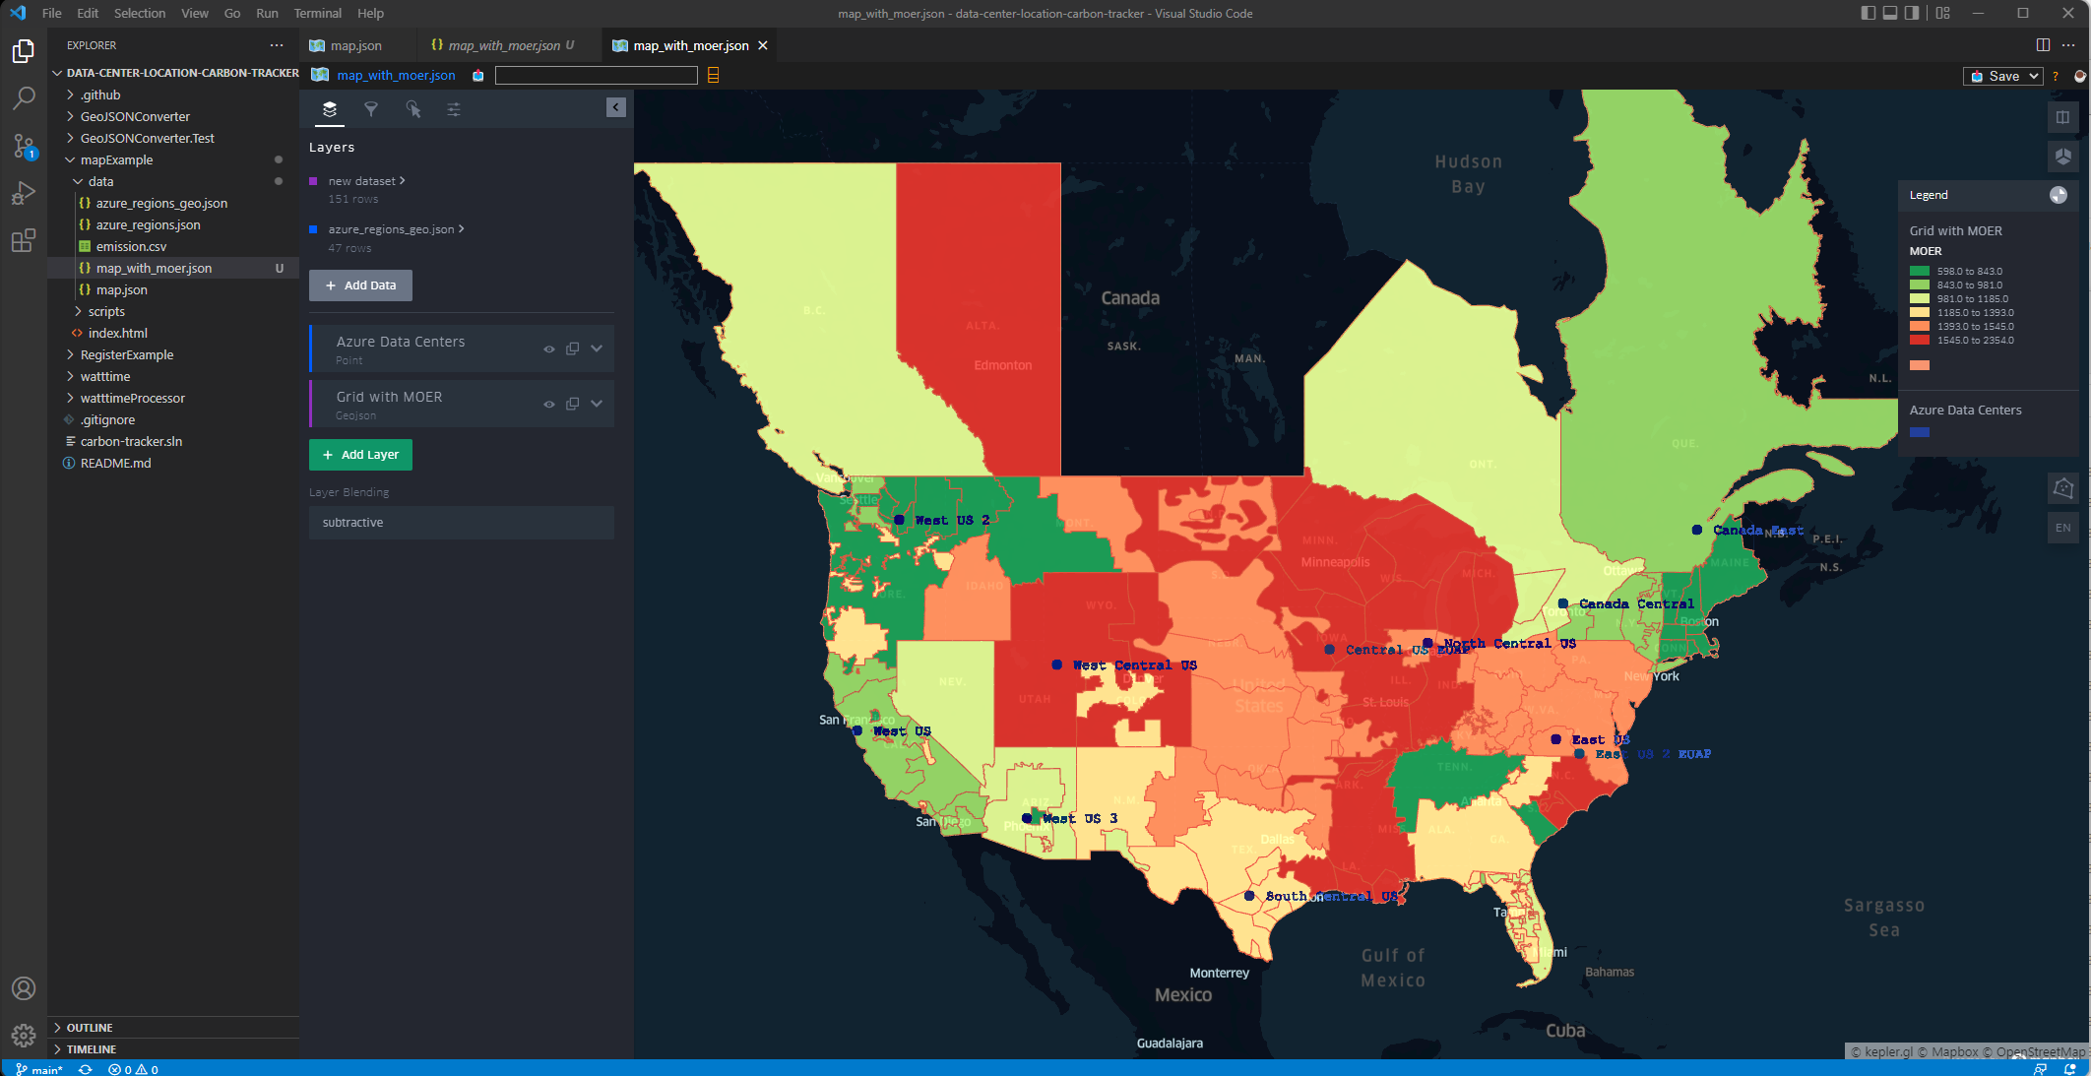Switch to the map.json editor tab
2091x1076 pixels.
click(x=355, y=45)
